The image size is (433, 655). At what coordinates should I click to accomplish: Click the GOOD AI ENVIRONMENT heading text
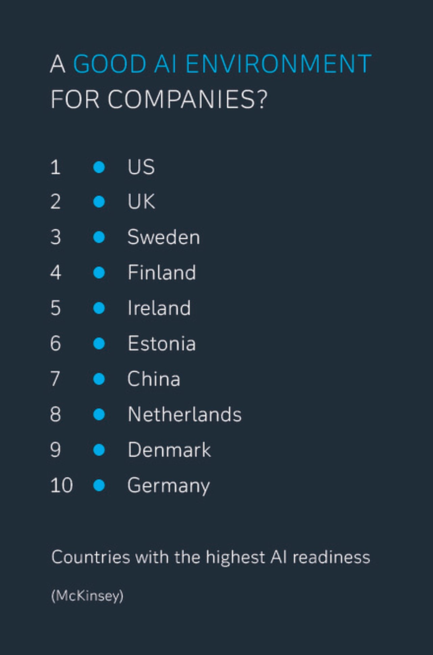pyautogui.click(x=222, y=64)
